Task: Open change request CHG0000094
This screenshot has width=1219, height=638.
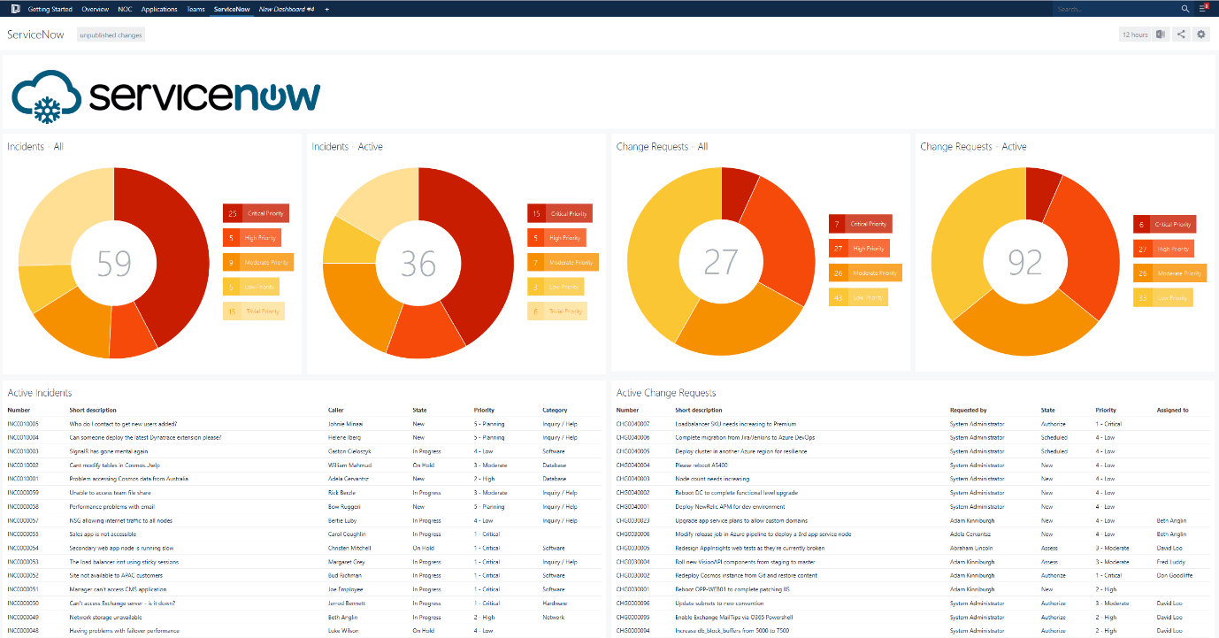Action: (633, 631)
